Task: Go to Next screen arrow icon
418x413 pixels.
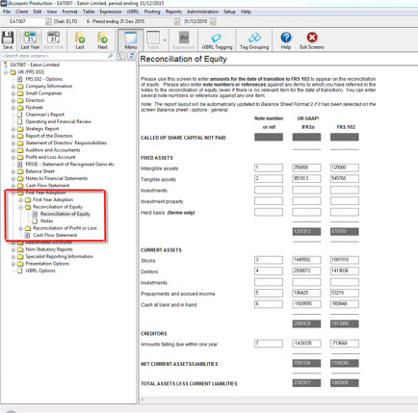Action: (102, 39)
